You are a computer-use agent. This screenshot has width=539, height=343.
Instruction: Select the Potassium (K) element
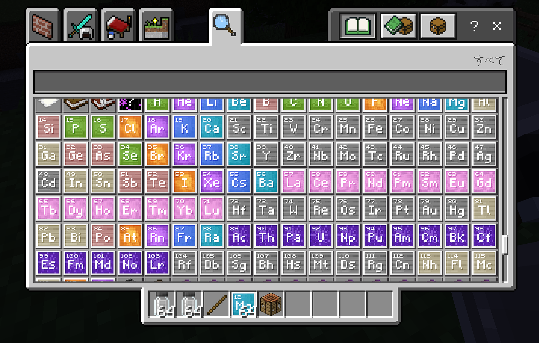(185, 127)
